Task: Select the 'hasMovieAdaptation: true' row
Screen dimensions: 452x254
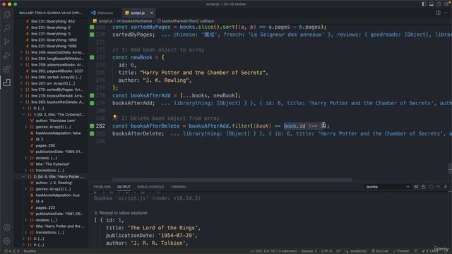Action: click(52, 195)
